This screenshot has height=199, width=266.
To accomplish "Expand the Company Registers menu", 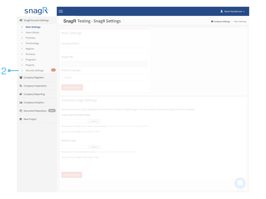I will coord(37,77).
